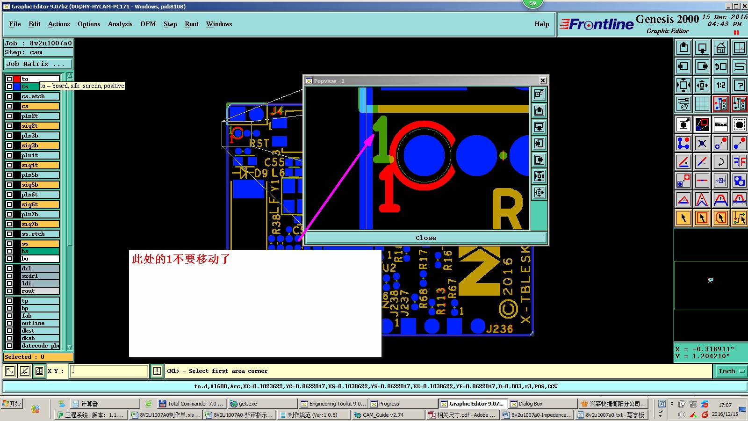Viewport: 748px width, 421px height.
Task: Open the File menu
Action: pyautogui.click(x=15, y=24)
